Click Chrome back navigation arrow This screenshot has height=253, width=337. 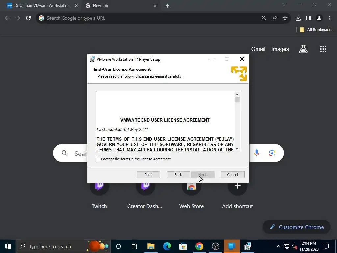click(7, 18)
